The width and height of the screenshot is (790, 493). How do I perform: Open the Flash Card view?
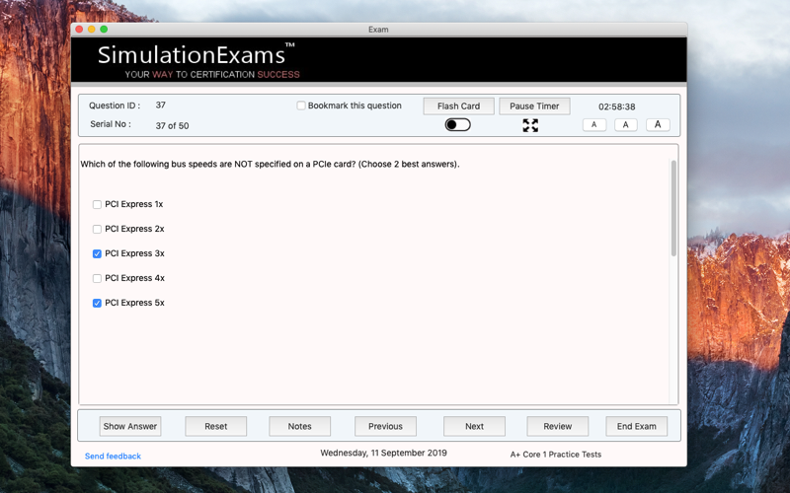point(458,106)
